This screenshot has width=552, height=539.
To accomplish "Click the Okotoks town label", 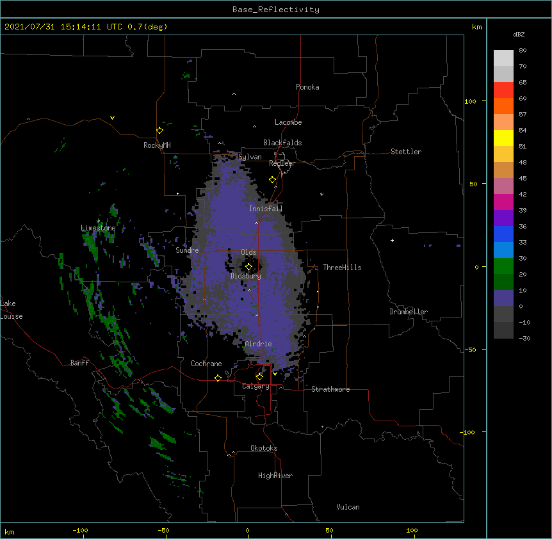I will point(264,448).
